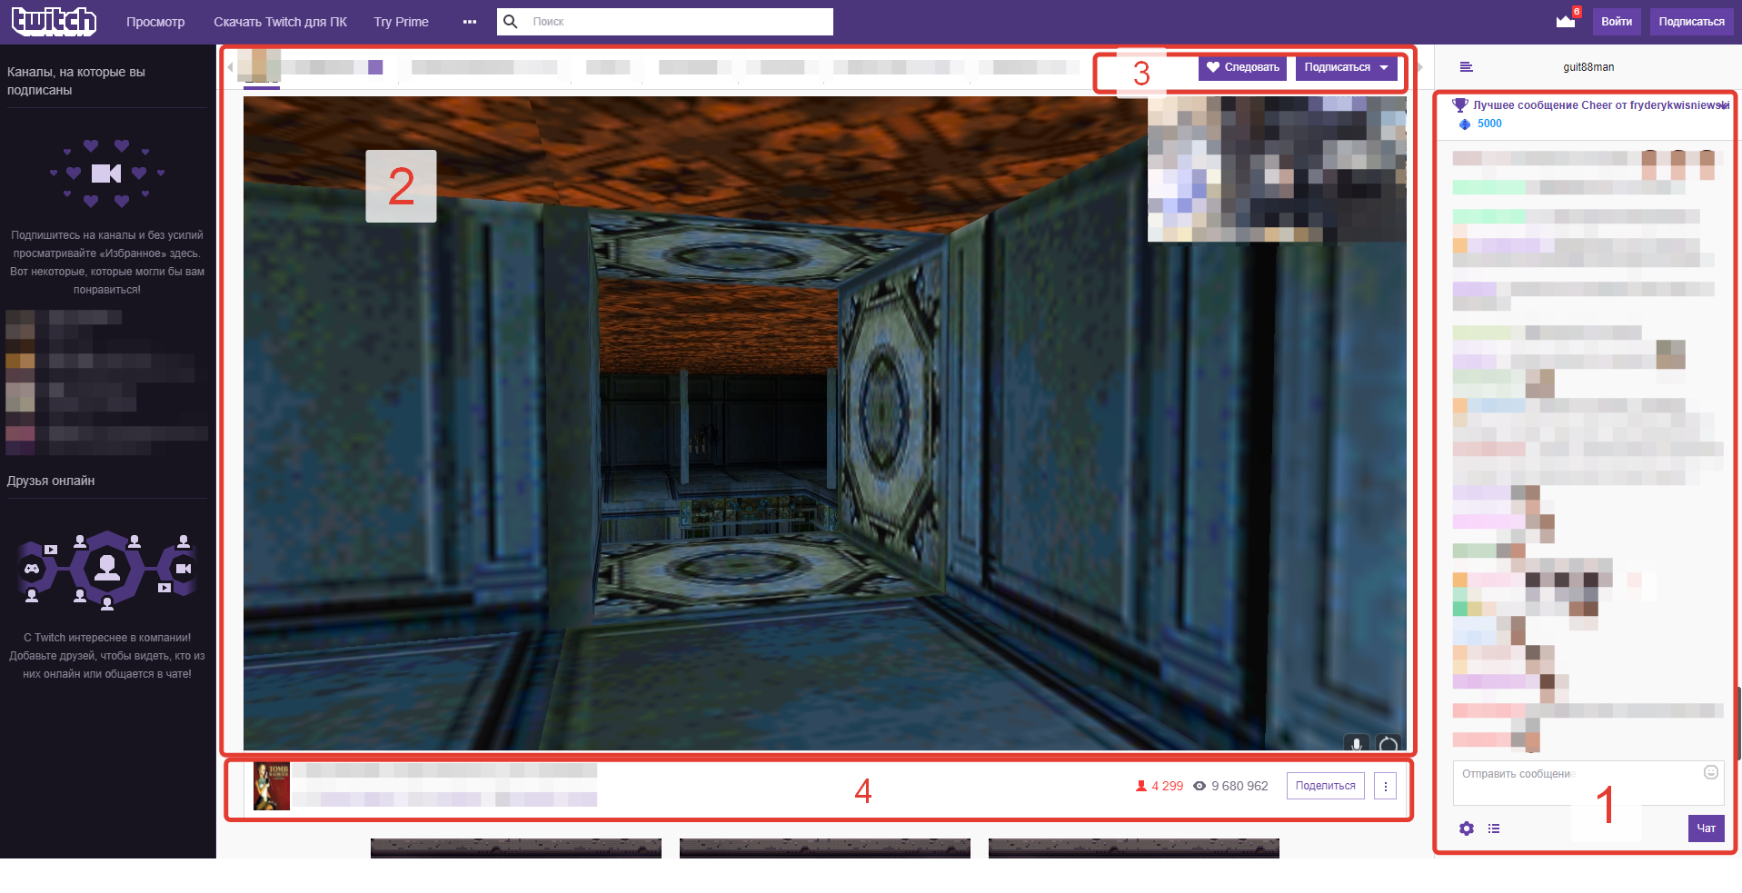
Task: Click the Cheer 5000 bits badge
Action: click(1480, 124)
